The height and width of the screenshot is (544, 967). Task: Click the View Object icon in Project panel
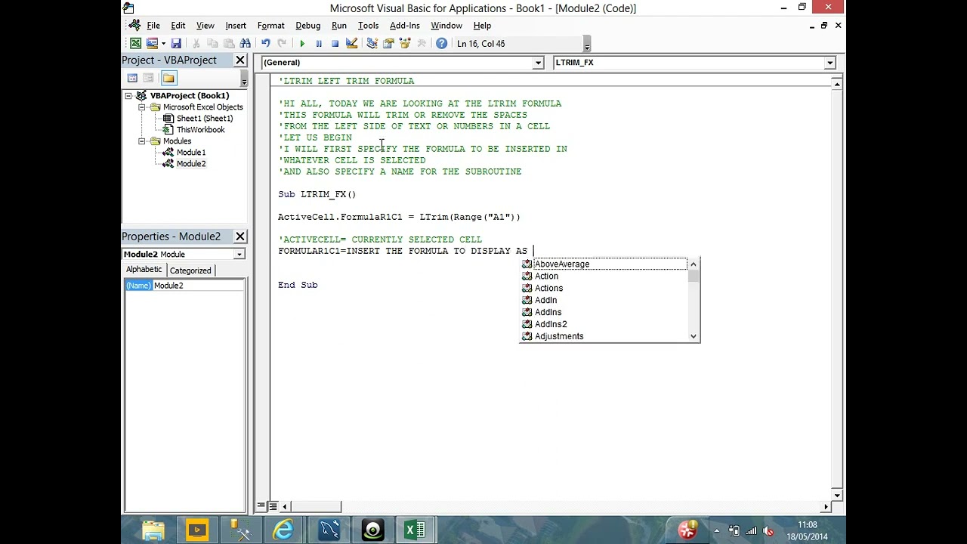149,78
